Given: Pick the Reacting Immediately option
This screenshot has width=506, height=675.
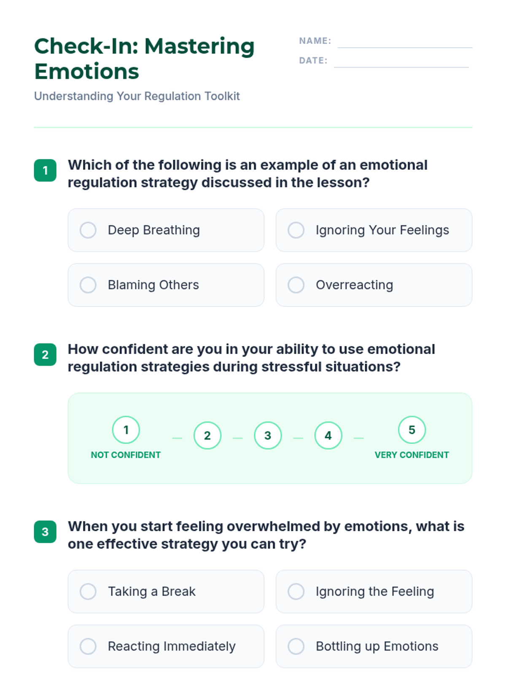Looking at the screenshot, I should [88, 646].
